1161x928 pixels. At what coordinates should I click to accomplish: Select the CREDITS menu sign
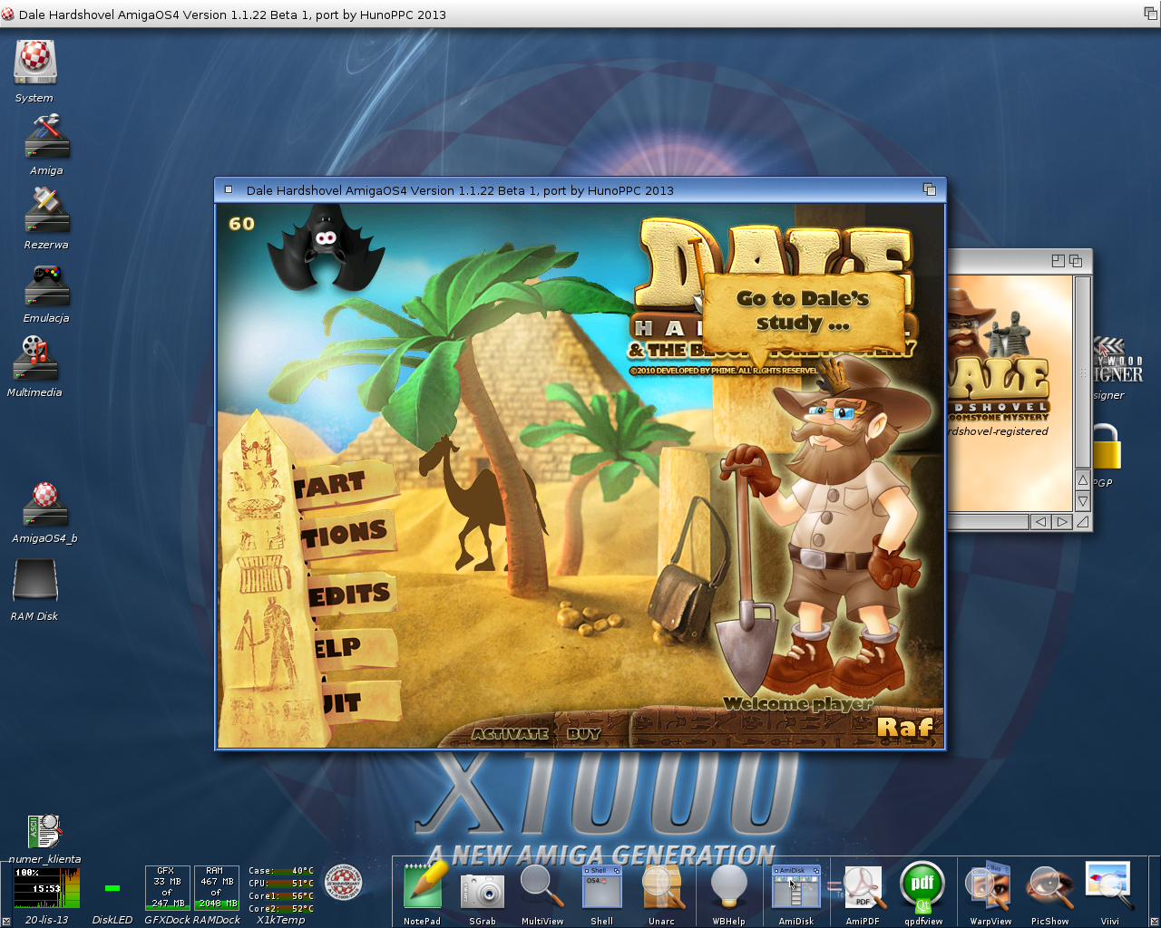(x=352, y=594)
